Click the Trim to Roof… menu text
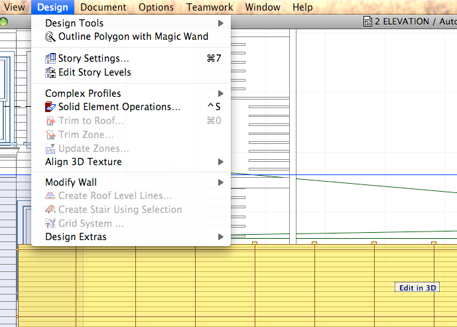 (x=91, y=121)
